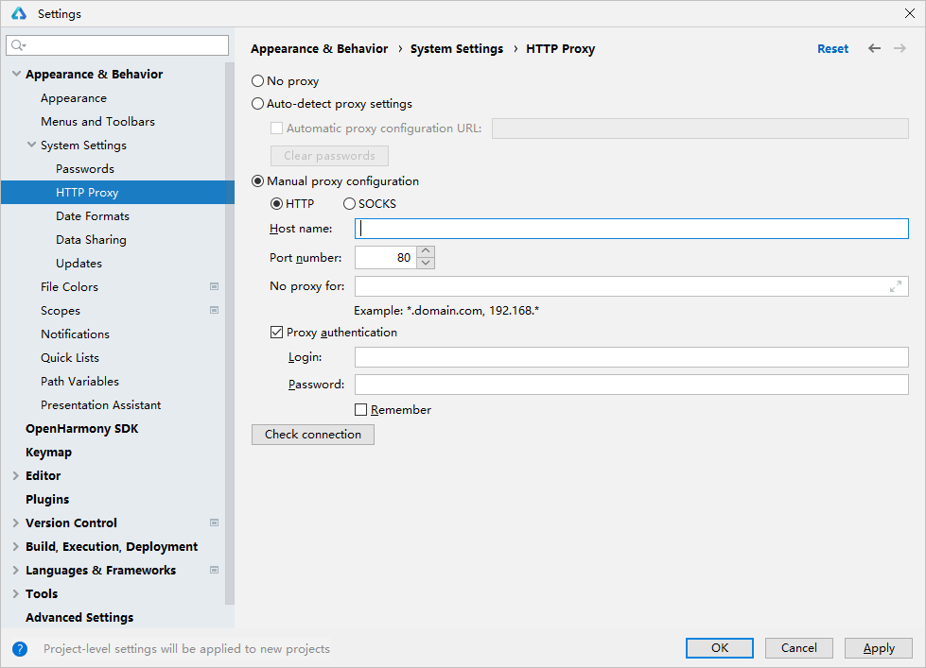
Task: Collapse the System Settings tree node
Action: [31, 146]
